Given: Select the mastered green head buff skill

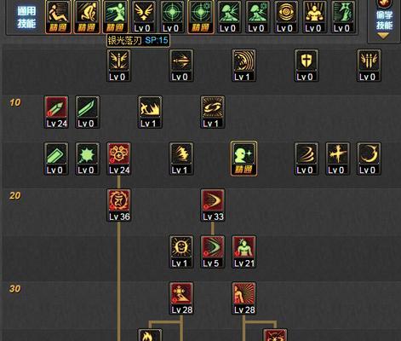Looking at the screenshot, I should 243,159.
